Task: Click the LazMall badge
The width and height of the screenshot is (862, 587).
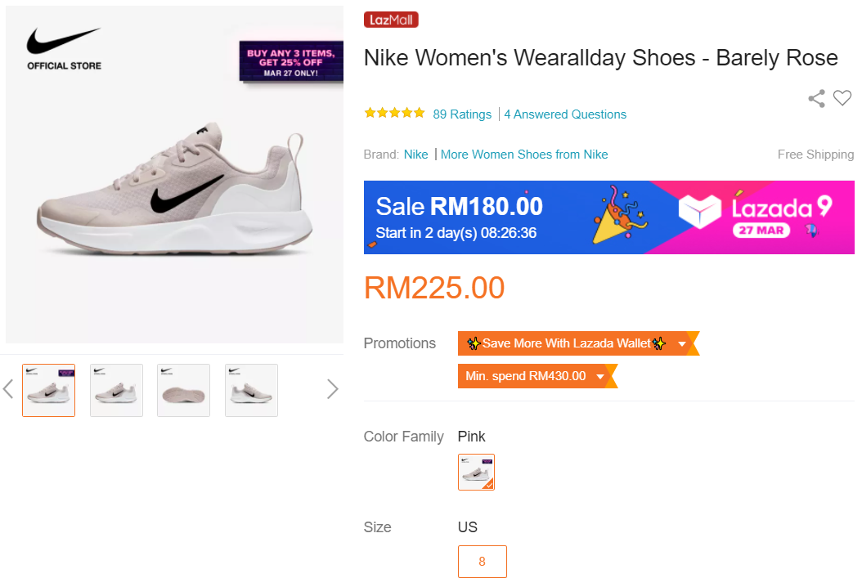Action: (391, 20)
